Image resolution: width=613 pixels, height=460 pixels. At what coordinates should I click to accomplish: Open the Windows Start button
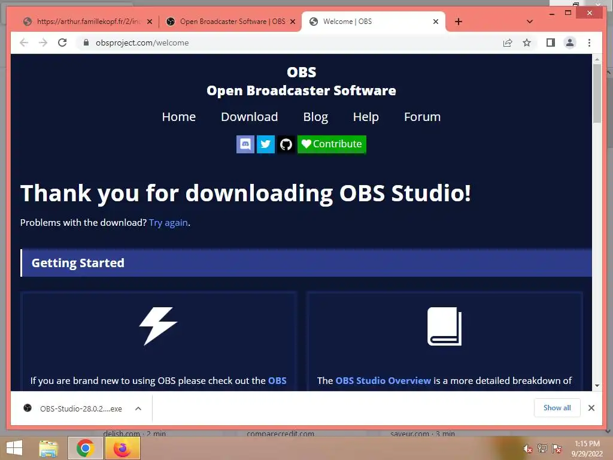tap(14, 448)
